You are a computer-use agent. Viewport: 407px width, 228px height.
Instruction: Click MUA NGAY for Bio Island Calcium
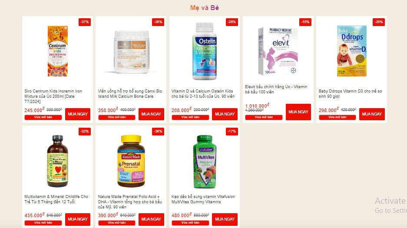coord(151,114)
